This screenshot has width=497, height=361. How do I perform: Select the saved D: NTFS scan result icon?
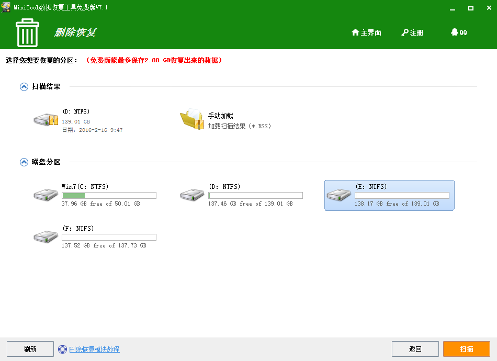click(46, 120)
